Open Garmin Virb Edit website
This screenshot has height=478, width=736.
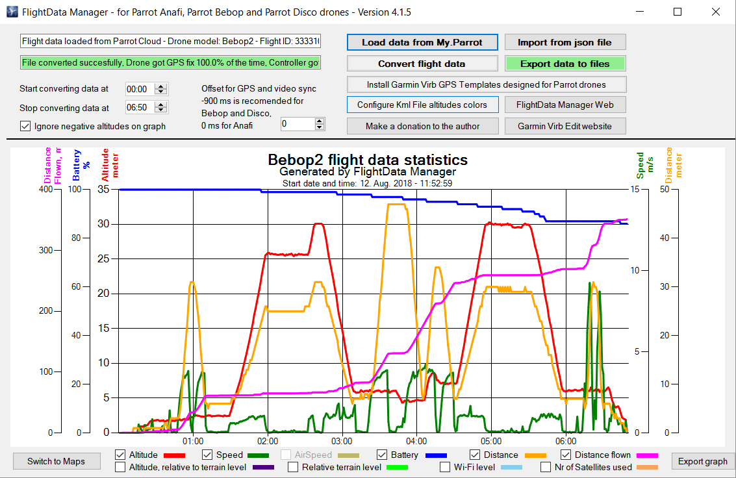click(565, 126)
